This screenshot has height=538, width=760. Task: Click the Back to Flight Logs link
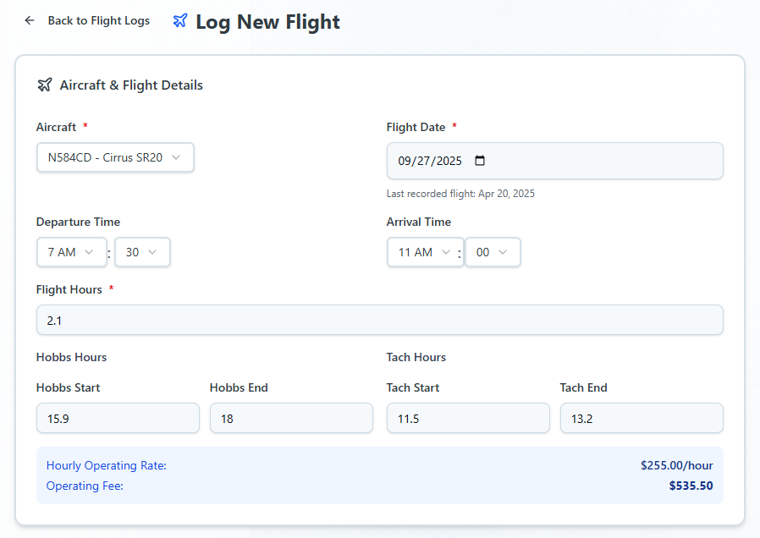[x=99, y=20]
